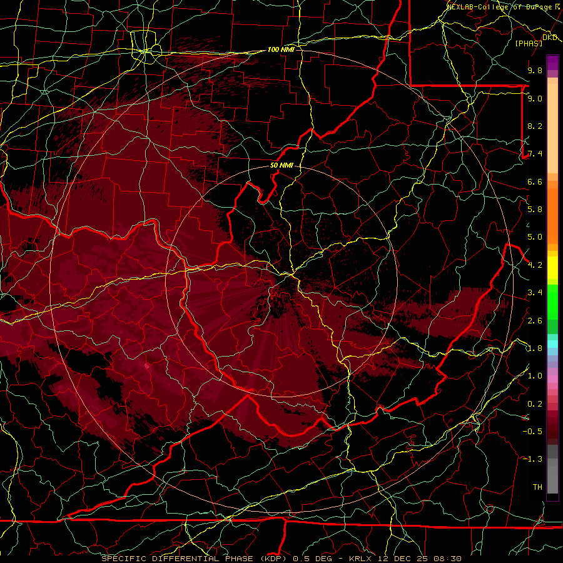563x563 pixels.
Task: Pick the pink segment of the color bar
Action: point(552,379)
